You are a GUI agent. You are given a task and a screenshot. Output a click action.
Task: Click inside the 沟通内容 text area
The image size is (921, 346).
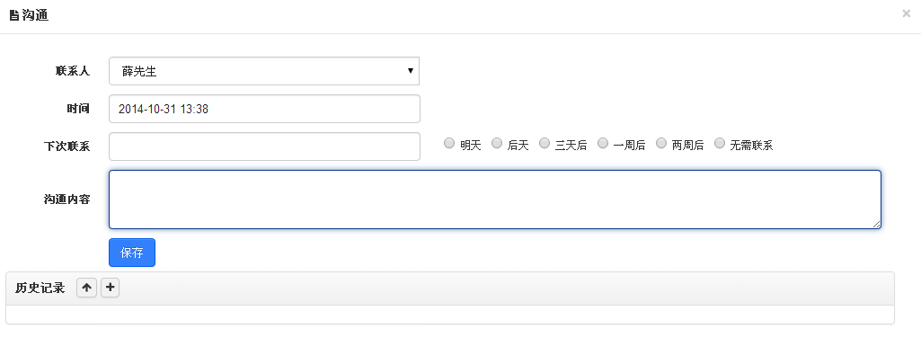coord(494,200)
